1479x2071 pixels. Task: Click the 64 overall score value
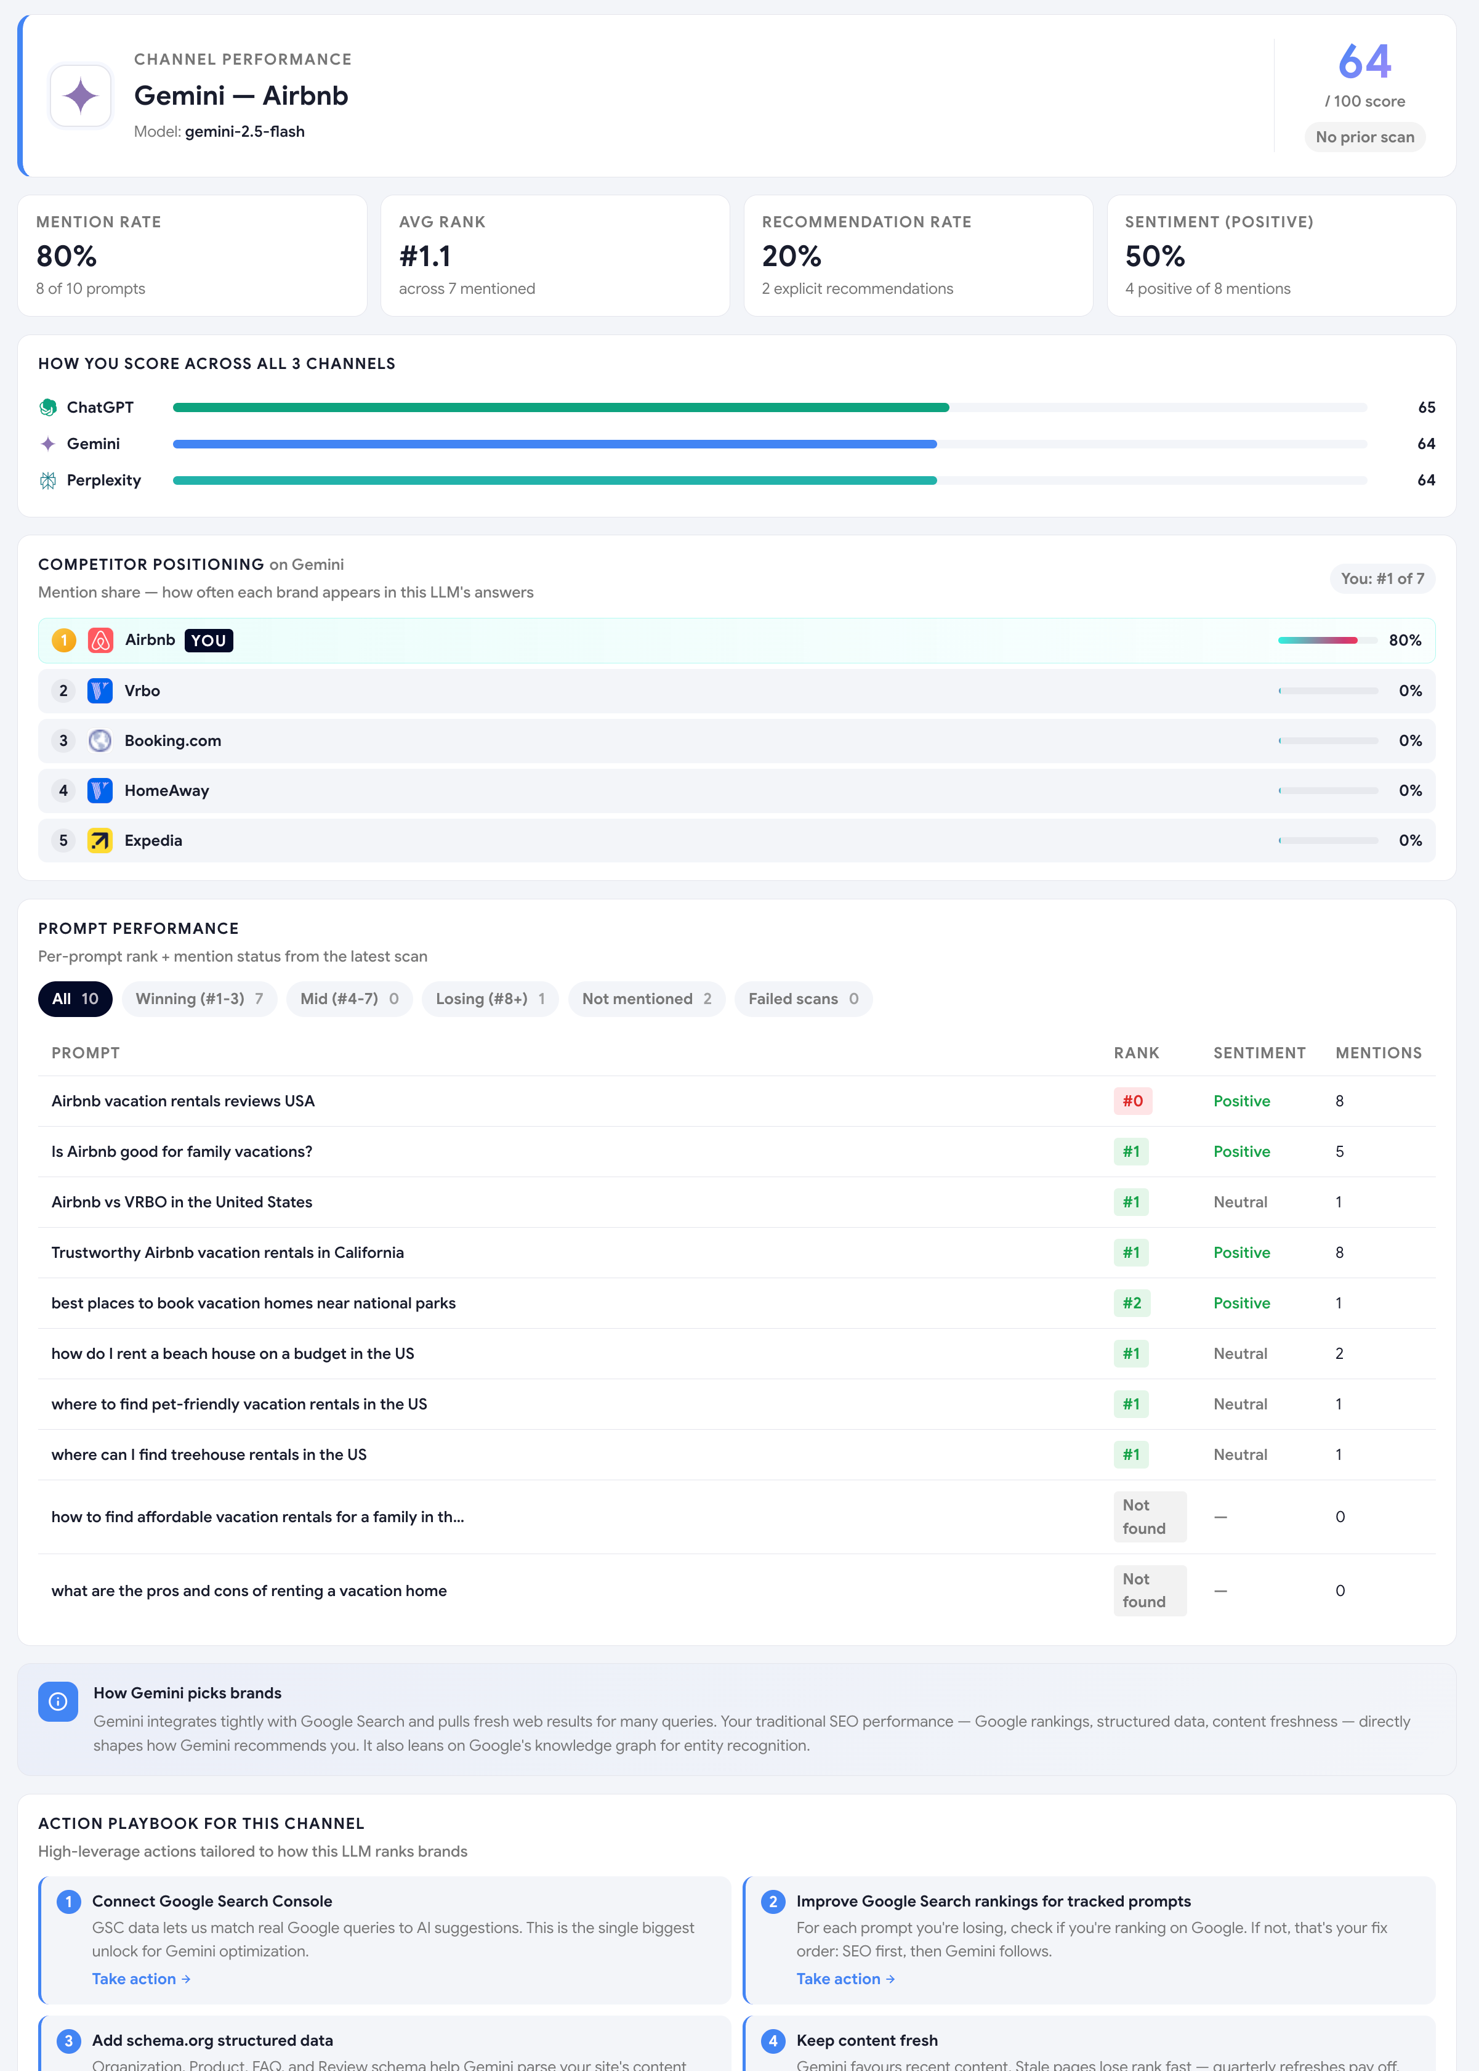[x=1364, y=61]
